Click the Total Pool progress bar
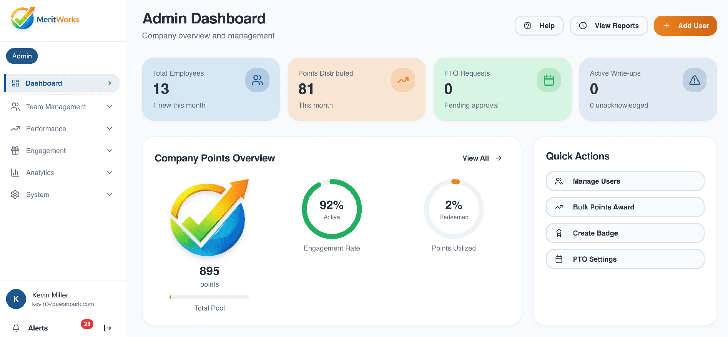 click(x=209, y=297)
